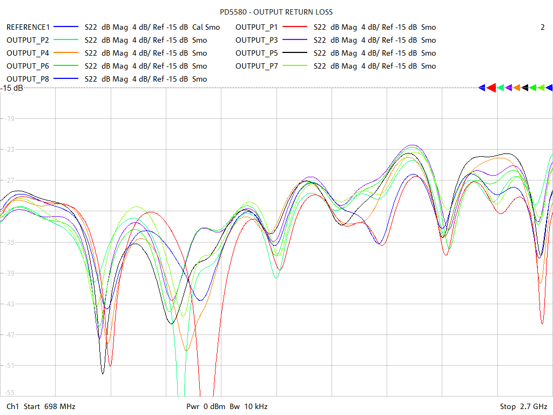The width and height of the screenshot is (553, 415).
Task: Select the OUTPUT_P6 trace name
Action: (28, 66)
